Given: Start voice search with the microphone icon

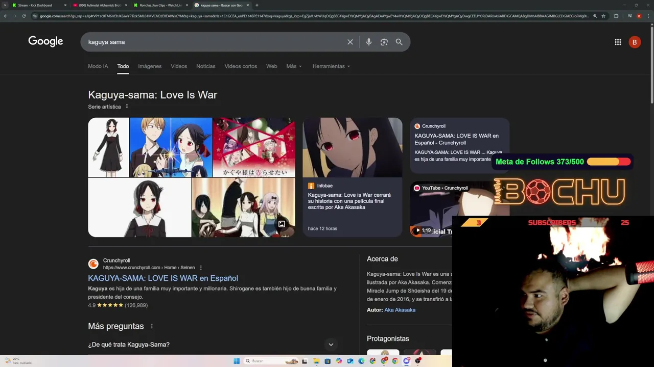Looking at the screenshot, I should point(368,42).
